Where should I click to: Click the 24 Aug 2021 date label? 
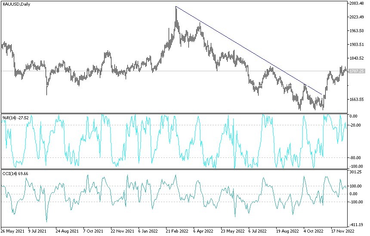(67, 231)
